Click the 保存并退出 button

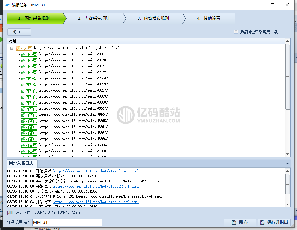[274, 222]
